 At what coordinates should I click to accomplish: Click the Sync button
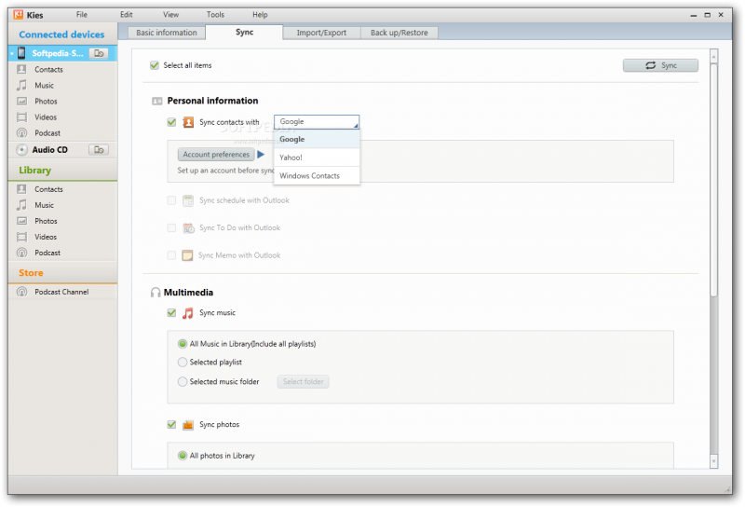point(660,65)
